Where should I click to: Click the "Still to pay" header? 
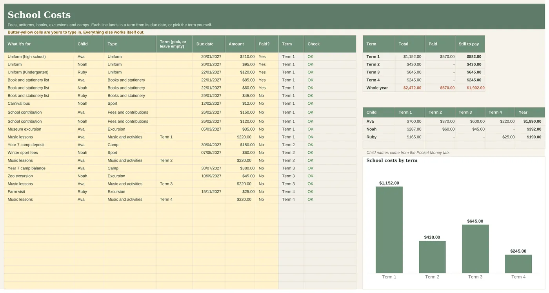[x=470, y=44]
